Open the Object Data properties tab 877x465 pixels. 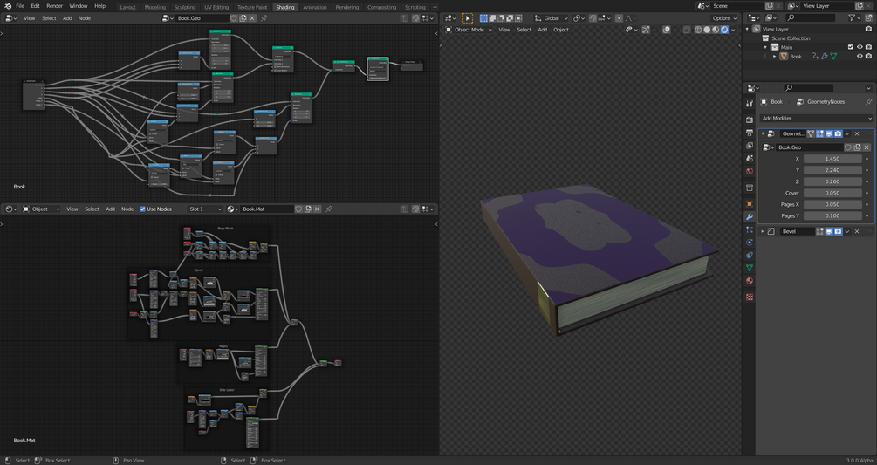click(750, 268)
